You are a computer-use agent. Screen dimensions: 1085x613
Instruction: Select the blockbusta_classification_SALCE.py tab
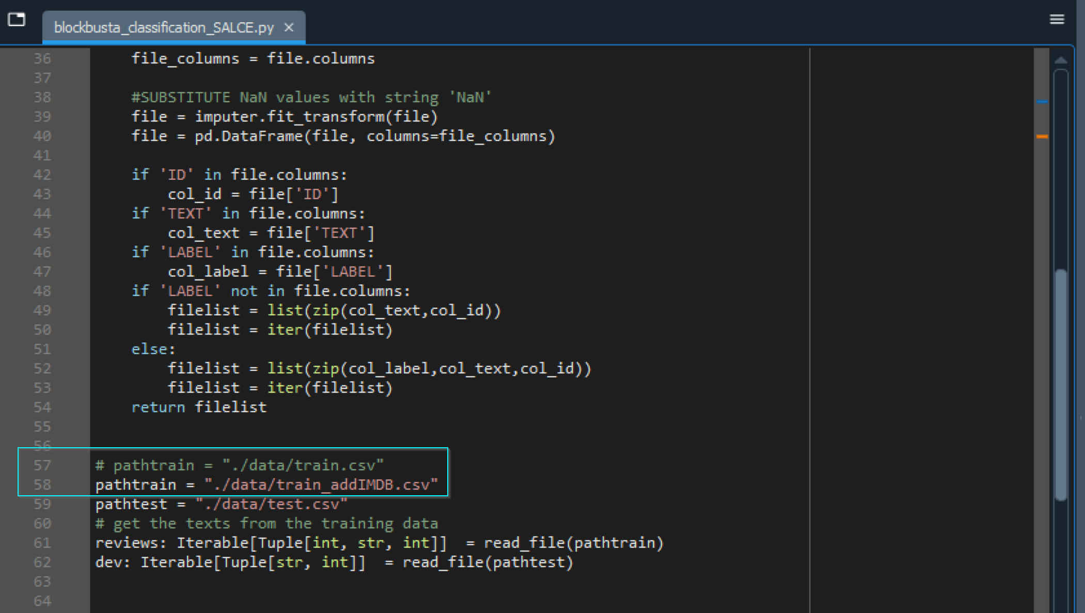pyautogui.click(x=174, y=27)
